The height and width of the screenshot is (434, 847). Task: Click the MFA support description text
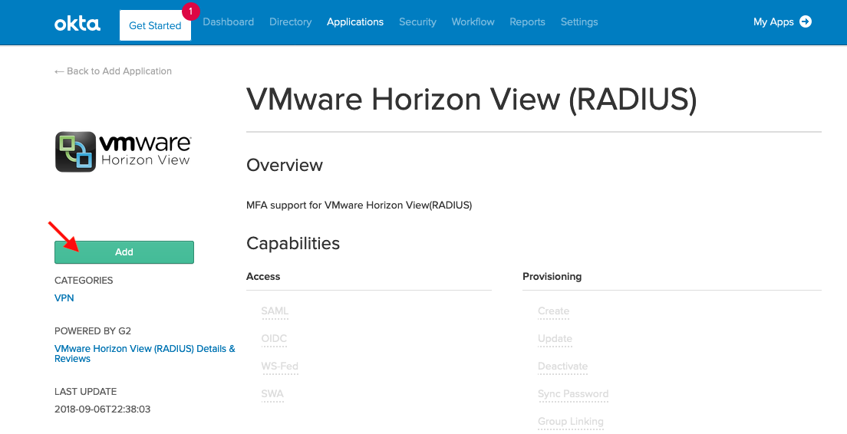(359, 205)
